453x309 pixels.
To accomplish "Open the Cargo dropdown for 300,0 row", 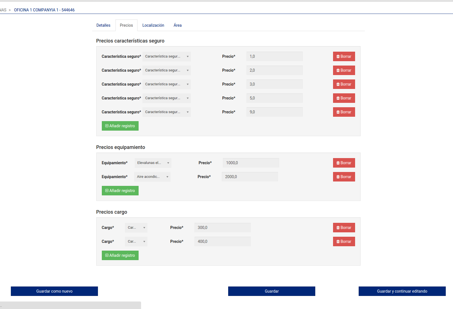I will [x=136, y=228].
